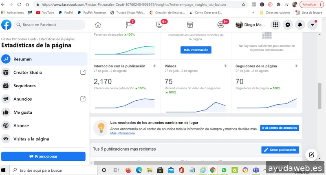The image size is (326, 175).
Task: Expand the hidden bookmarks chevron
Action: (253, 13)
